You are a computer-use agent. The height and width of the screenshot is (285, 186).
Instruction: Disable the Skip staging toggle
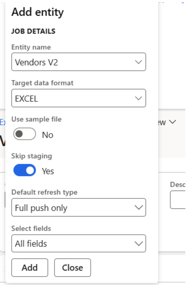click(24, 170)
